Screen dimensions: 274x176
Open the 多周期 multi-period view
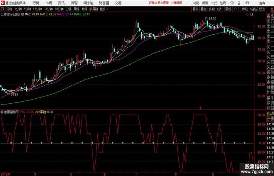click(94, 9)
